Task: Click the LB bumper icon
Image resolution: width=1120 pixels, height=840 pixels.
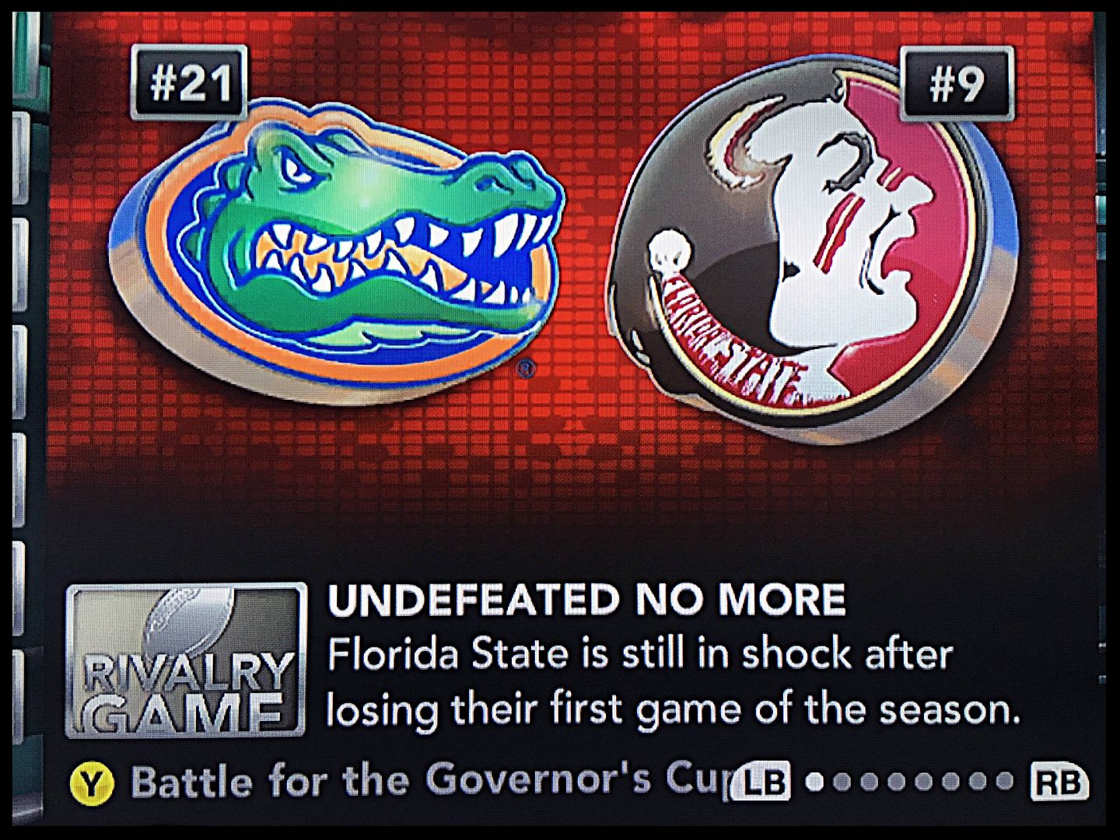Action: coord(761,781)
